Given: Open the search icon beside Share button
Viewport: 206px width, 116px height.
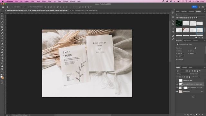Looking at the screenshot, I should (x=200, y=7).
